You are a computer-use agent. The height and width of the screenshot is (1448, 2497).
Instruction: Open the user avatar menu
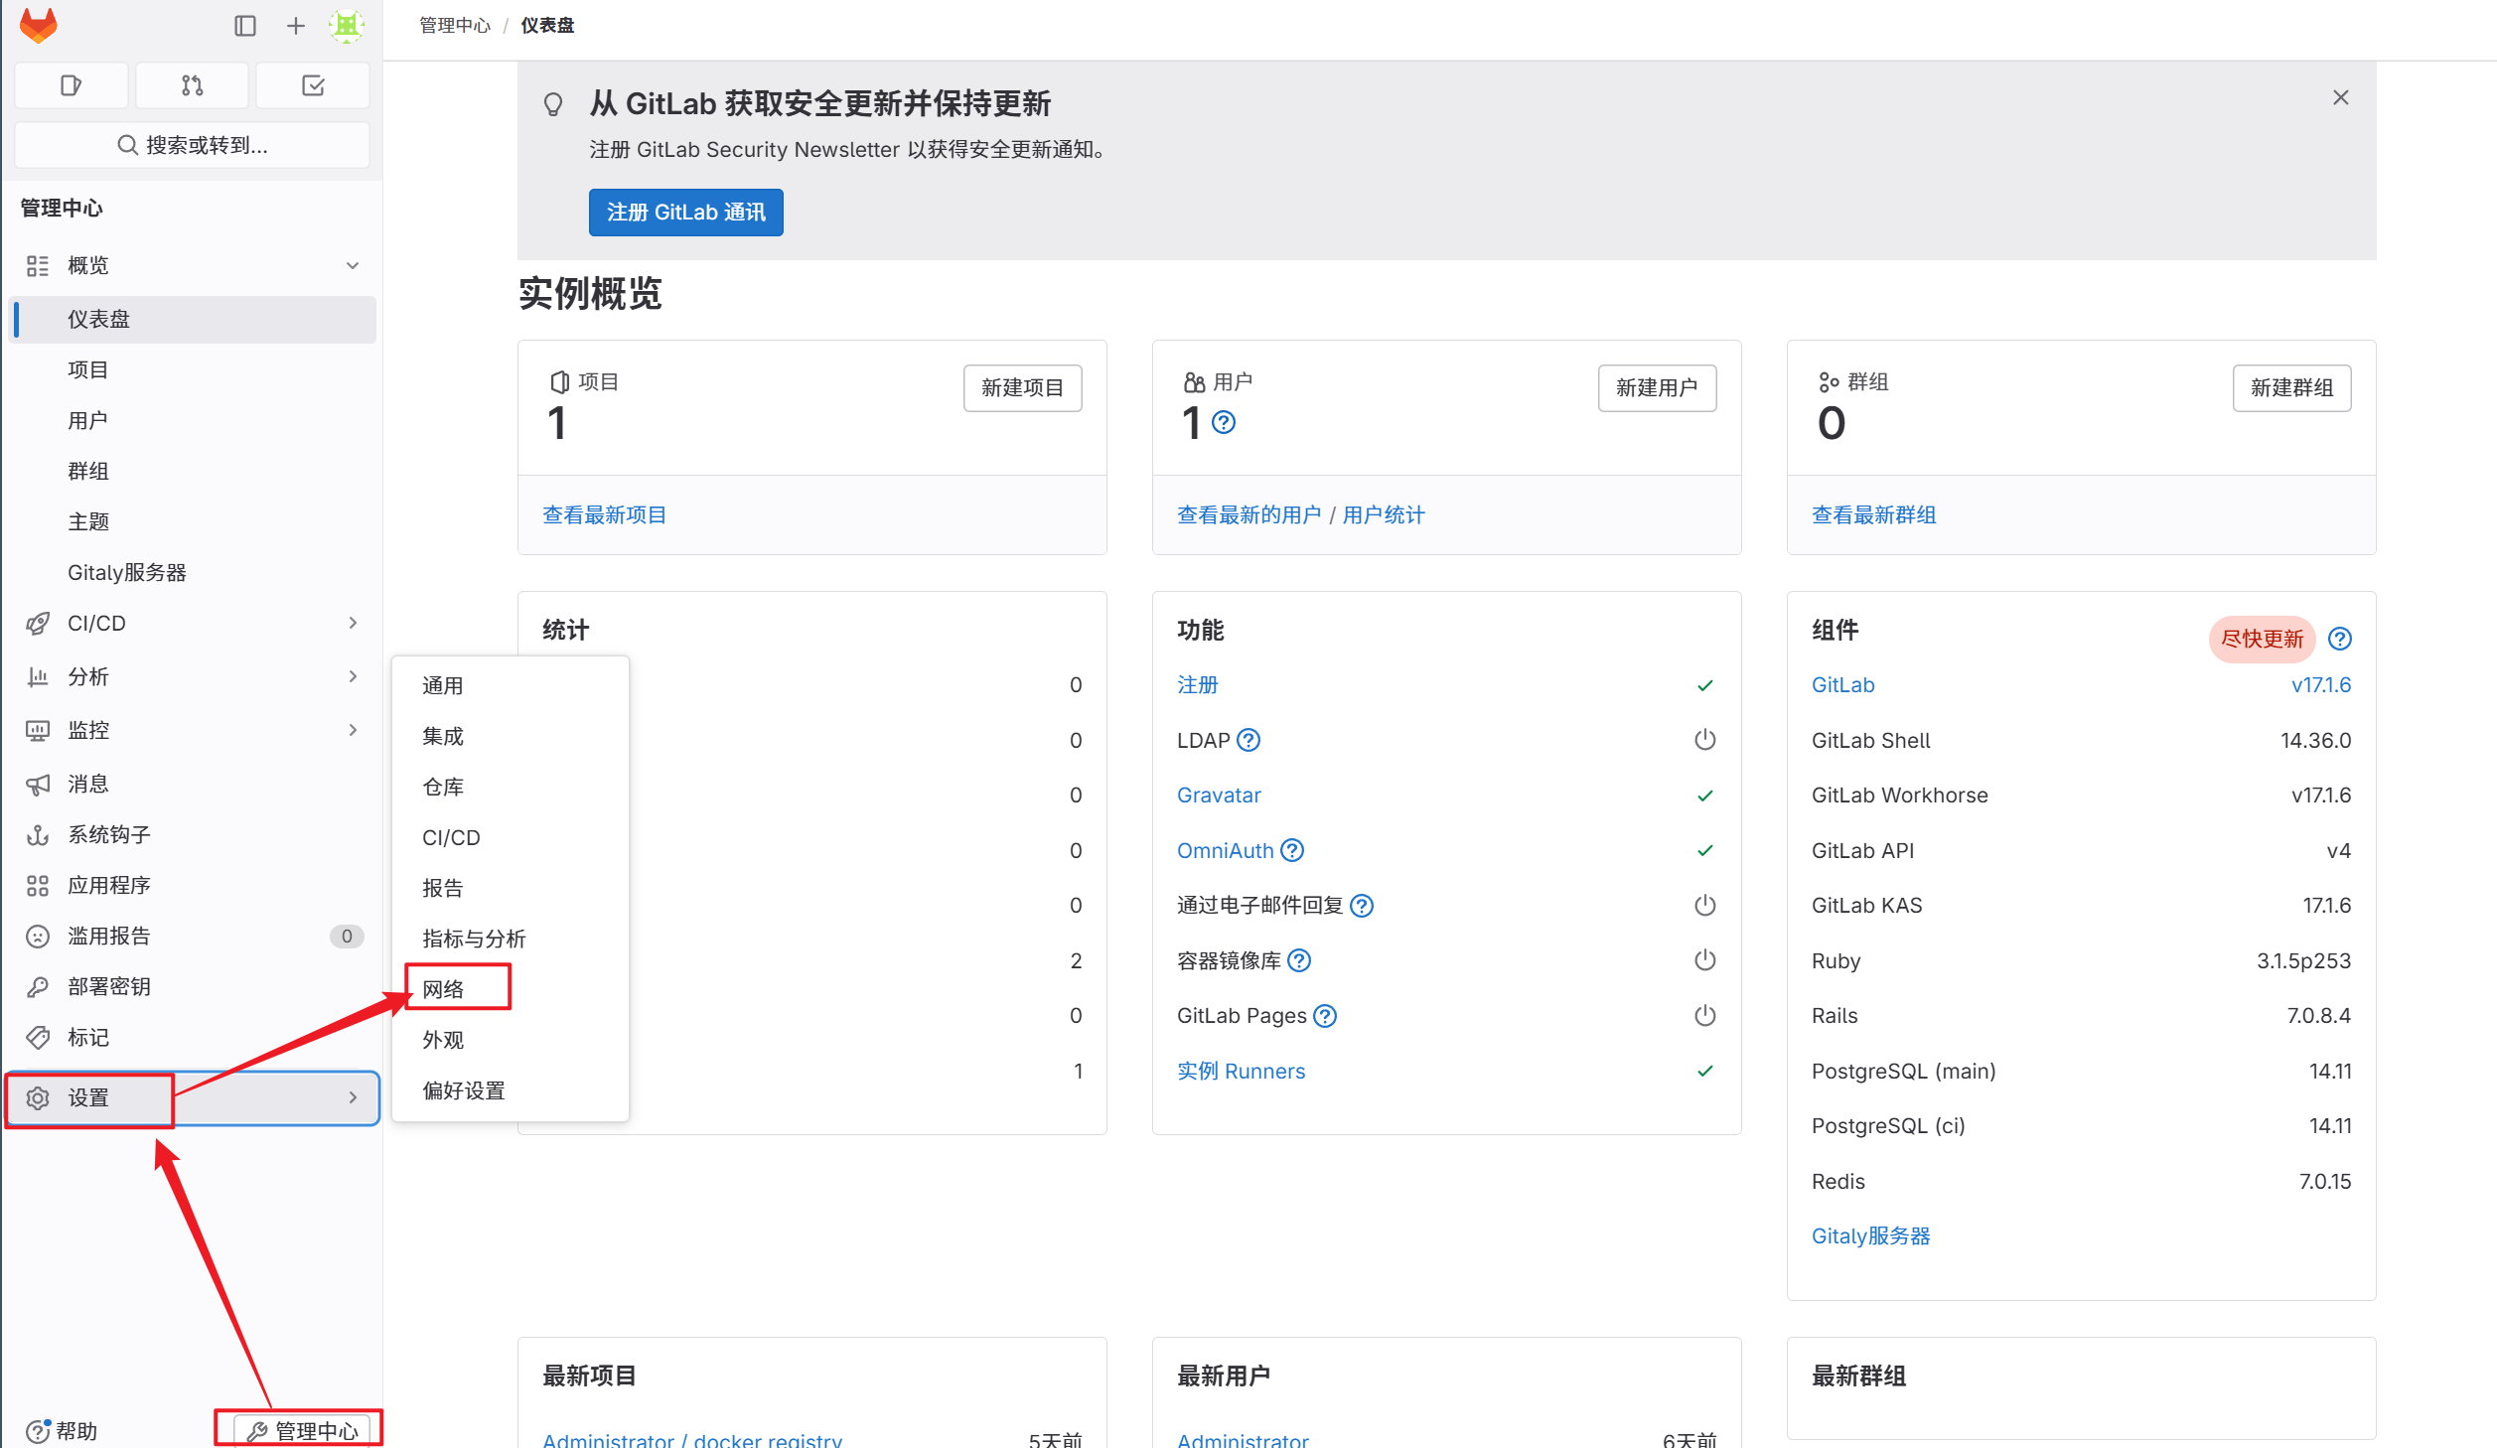346,26
